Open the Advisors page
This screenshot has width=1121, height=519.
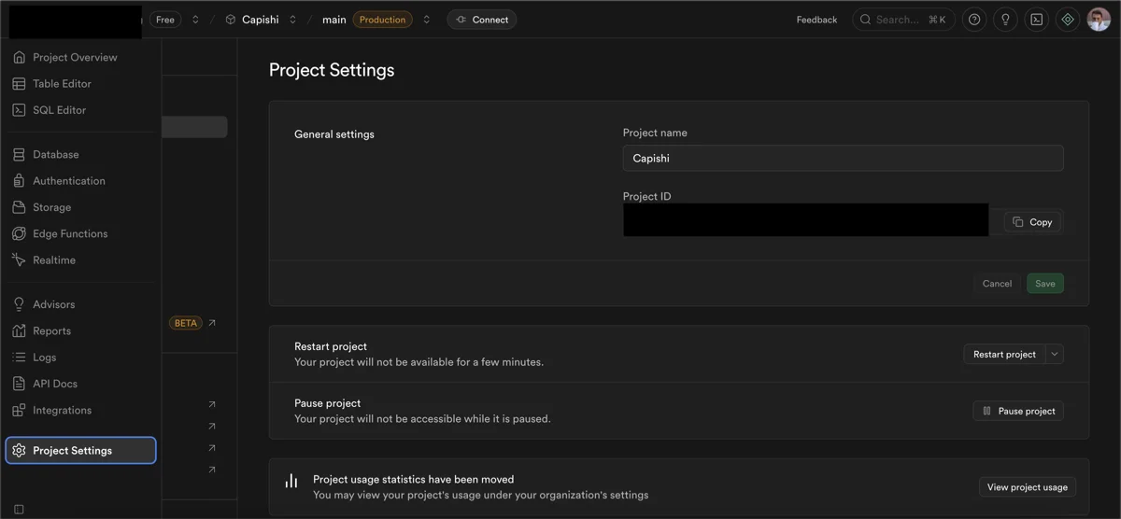click(x=53, y=304)
